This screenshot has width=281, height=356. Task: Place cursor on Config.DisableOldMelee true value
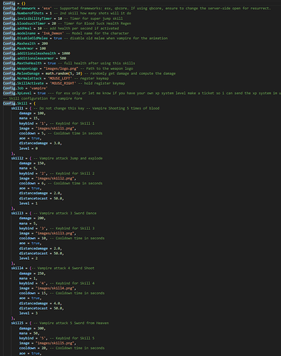click(58, 38)
